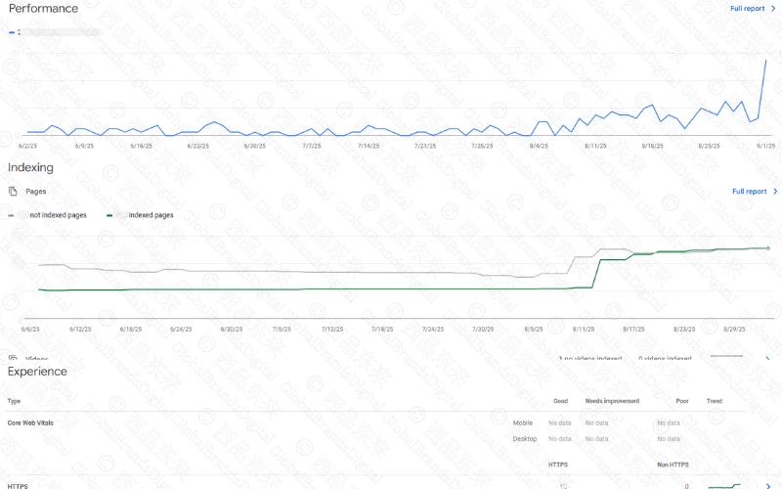Click the Mobile Core Web Vitals row

click(x=522, y=422)
